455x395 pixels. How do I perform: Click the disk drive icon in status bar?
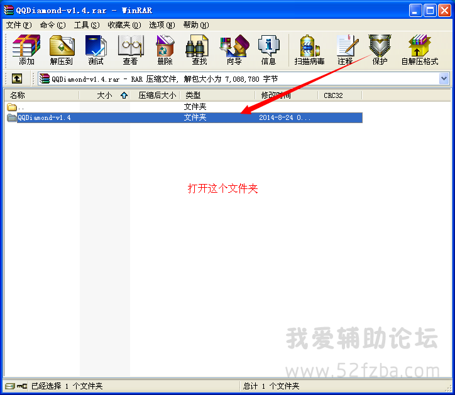click(x=10, y=386)
